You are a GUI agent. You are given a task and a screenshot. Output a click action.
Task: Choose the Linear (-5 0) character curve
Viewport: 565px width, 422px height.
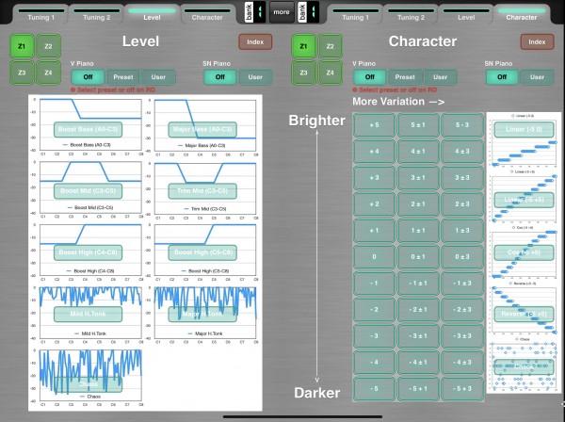click(x=524, y=129)
